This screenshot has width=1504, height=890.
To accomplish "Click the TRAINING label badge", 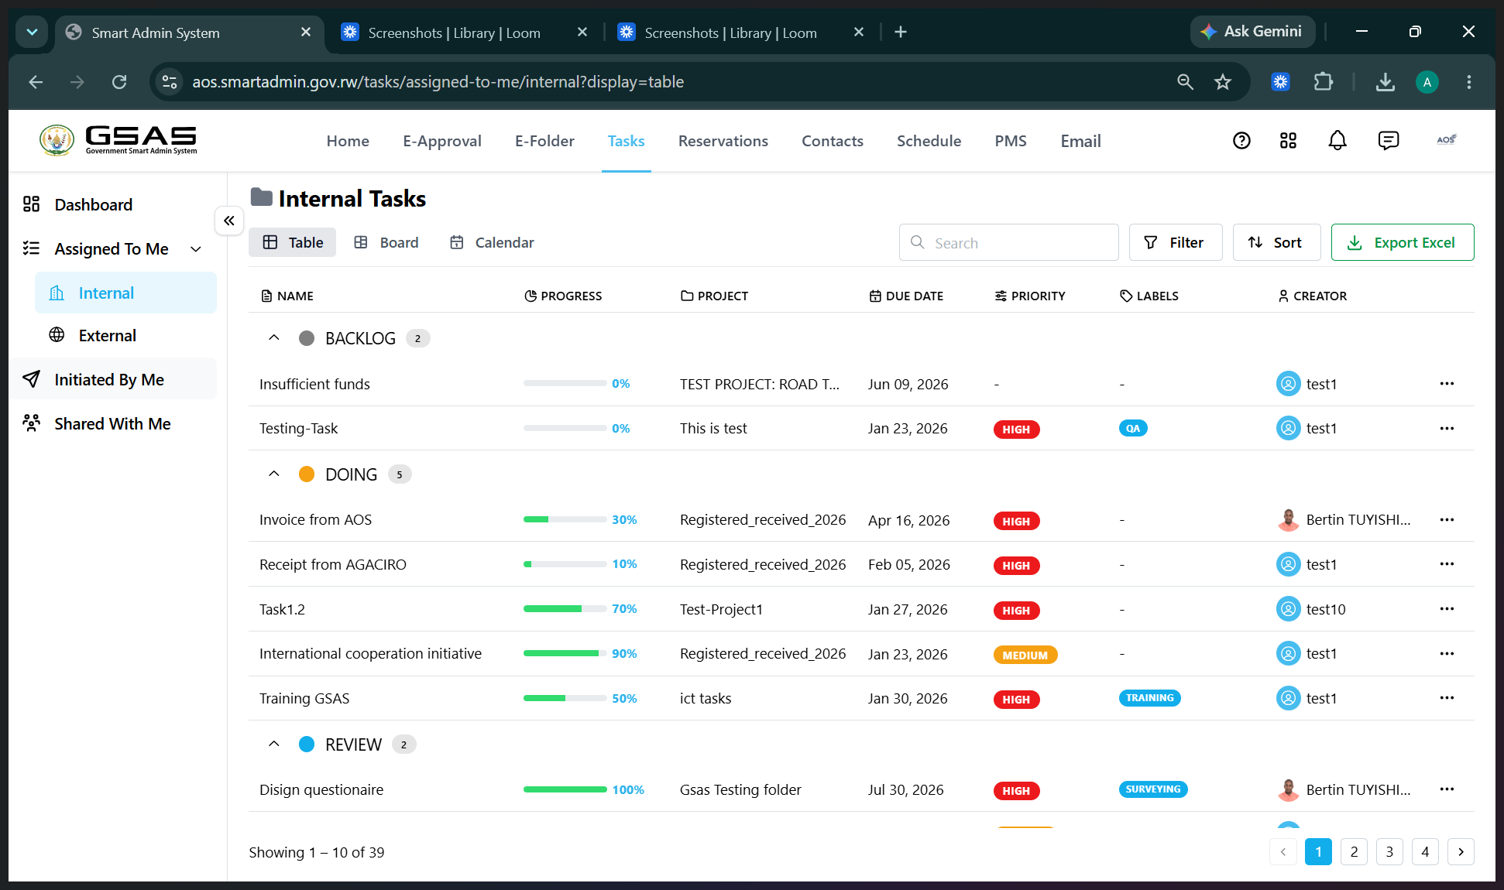I will [x=1149, y=698].
